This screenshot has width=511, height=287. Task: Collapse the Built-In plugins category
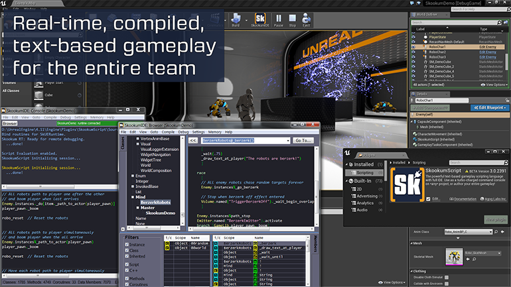click(x=346, y=181)
